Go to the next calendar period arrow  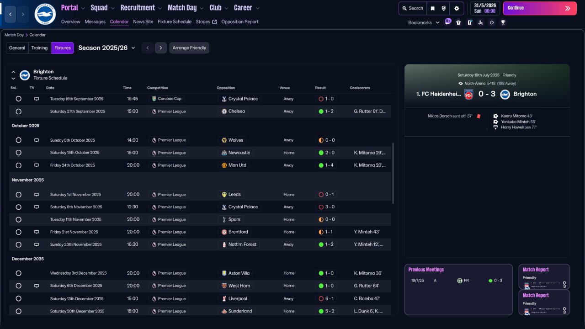(x=160, y=48)
